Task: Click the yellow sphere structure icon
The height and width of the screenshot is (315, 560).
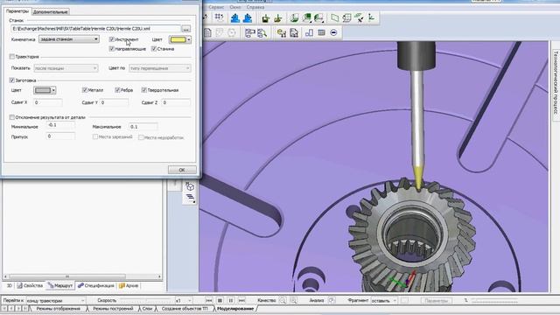Action: point(282,33)
